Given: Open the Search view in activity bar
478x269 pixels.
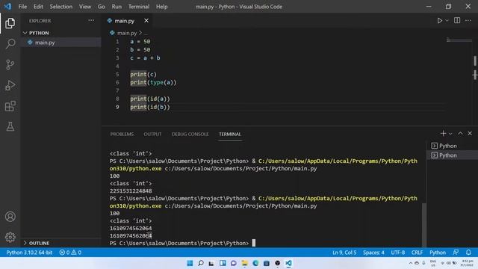Looking at the screenshot, I should coord(10,43).
